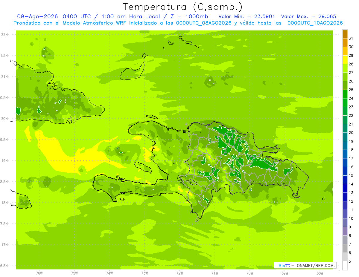The height and width of the screenshot is (277, 359).
Task: Click the legend value '31'
Action: pyautogui.click(x=351, y=38)
